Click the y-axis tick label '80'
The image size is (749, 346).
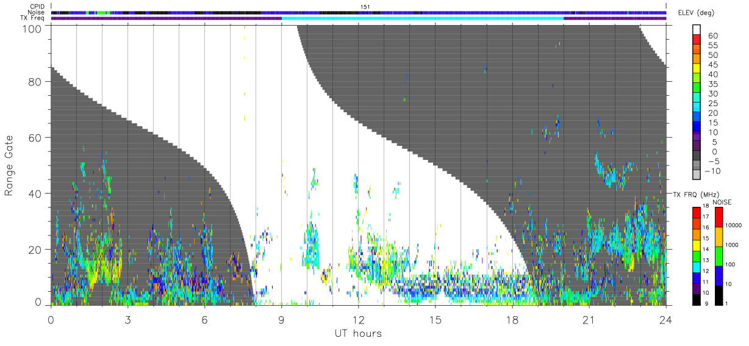point(36,81)
